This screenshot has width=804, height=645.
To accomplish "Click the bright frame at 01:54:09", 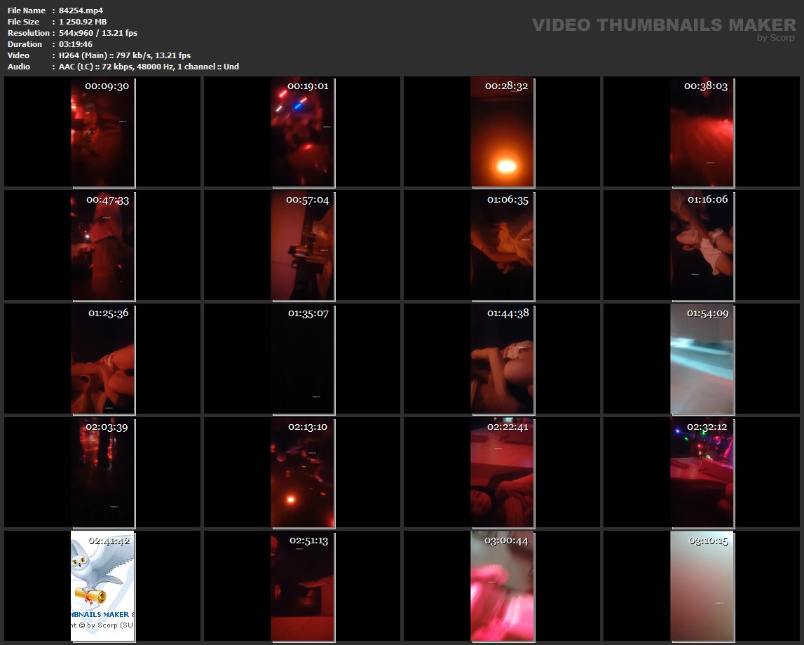I will tap(702, 359).
